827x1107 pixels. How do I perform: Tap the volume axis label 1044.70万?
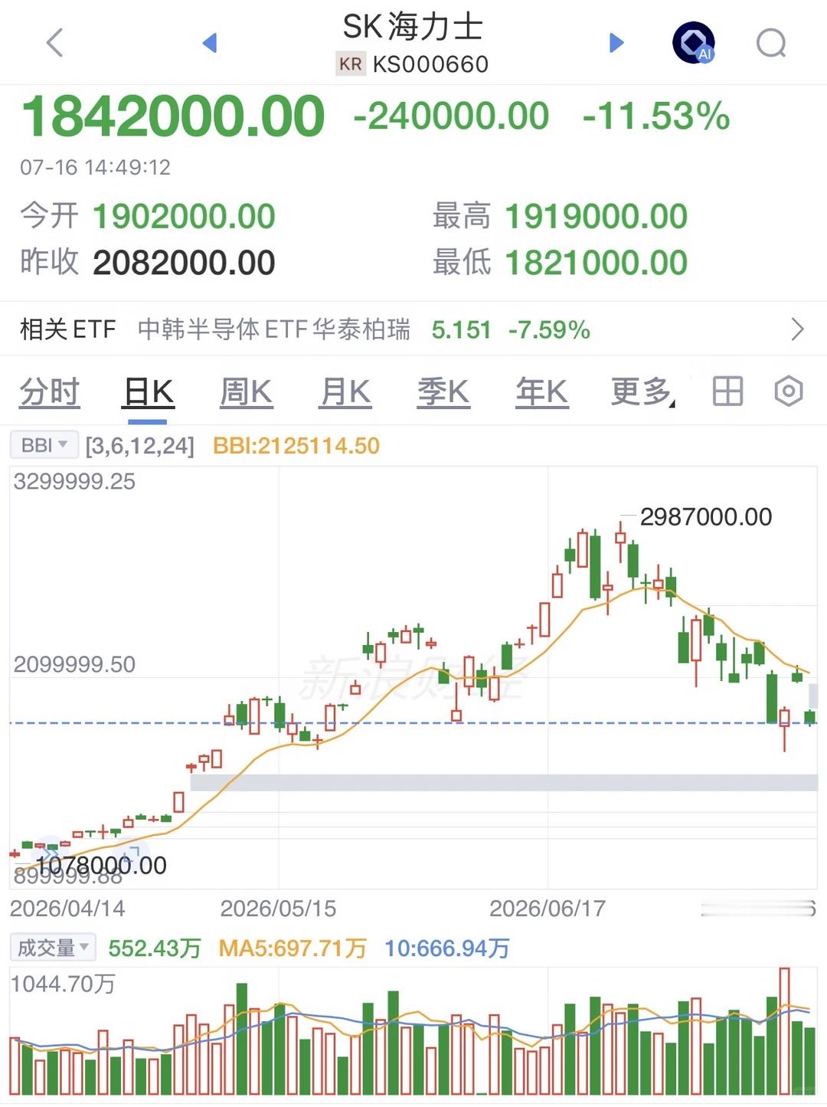click(63, 984)
